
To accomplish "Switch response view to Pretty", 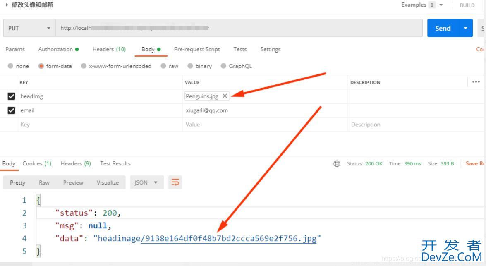I will point(17,182).
